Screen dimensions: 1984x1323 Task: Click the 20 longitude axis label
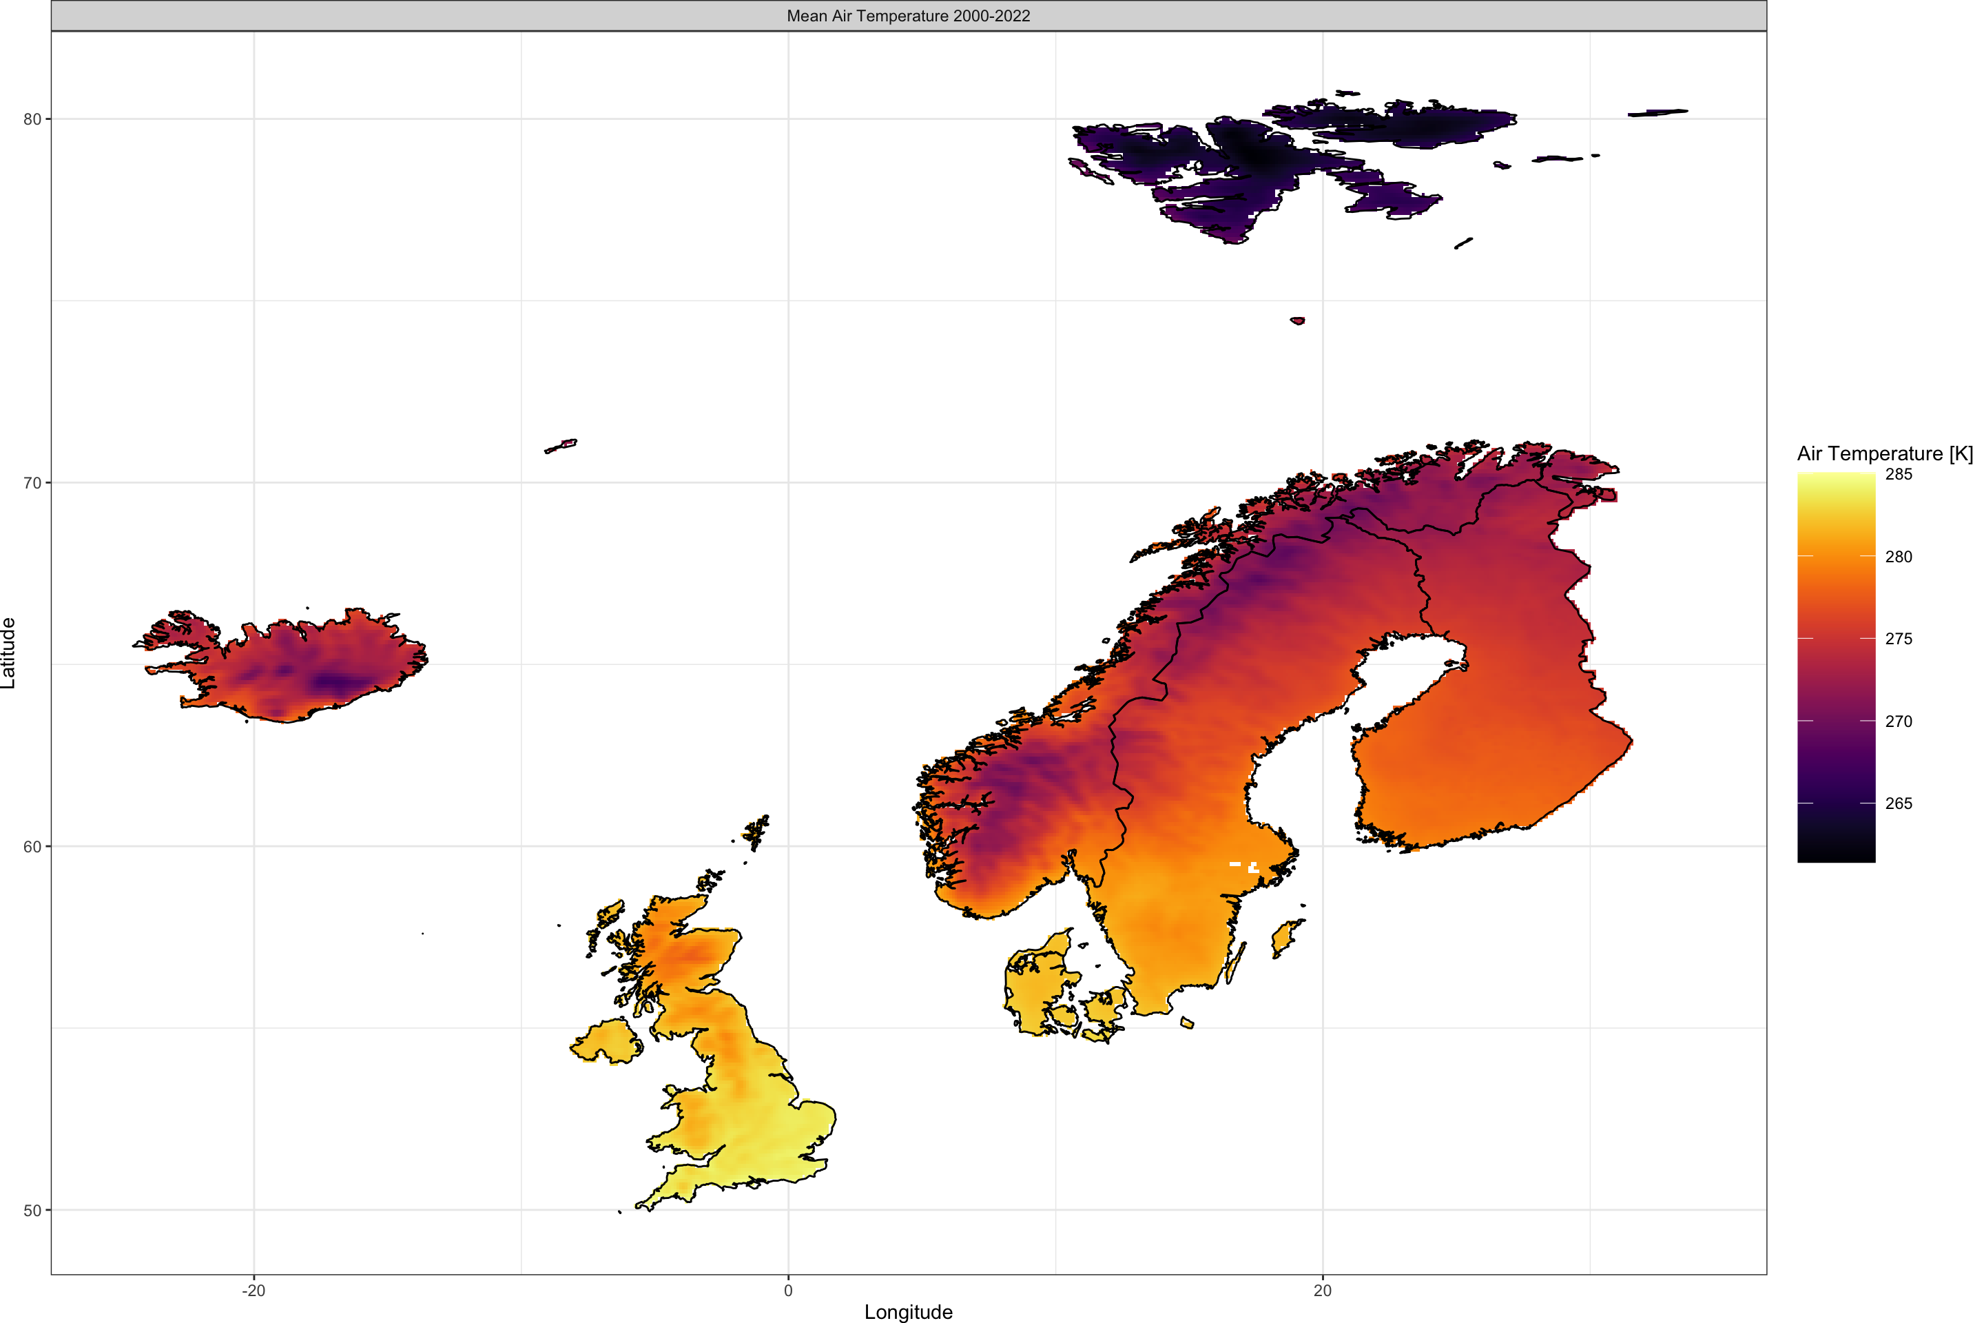[1323, 1291]
